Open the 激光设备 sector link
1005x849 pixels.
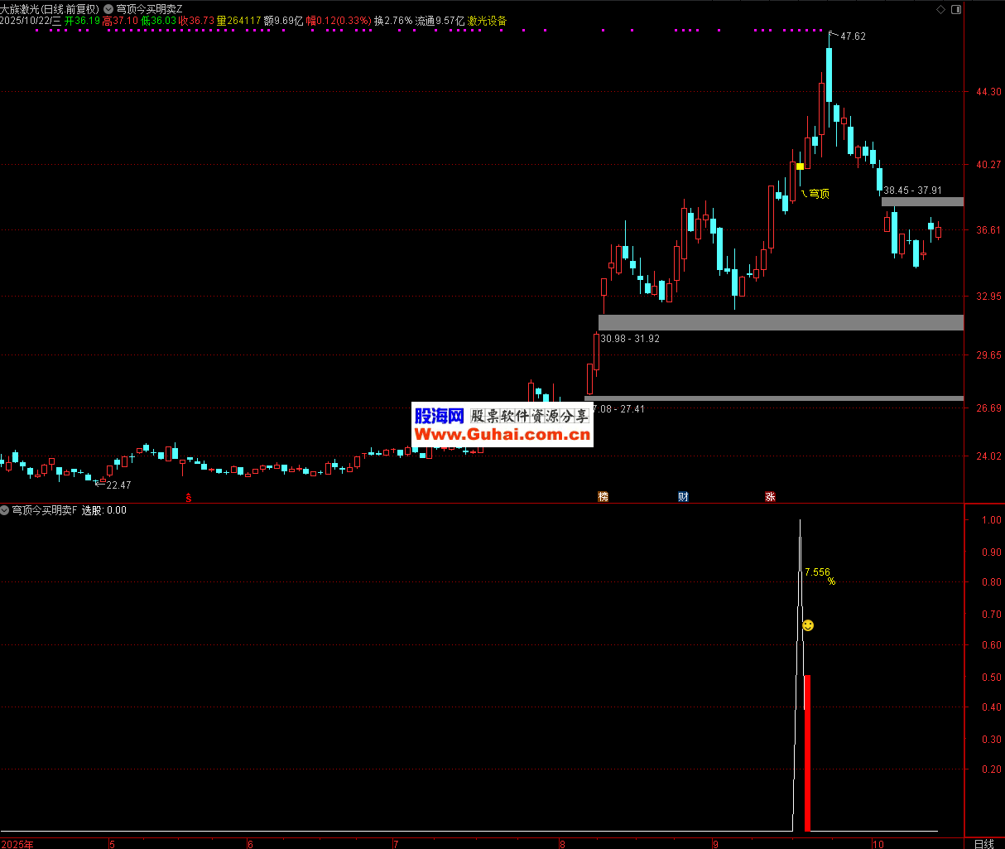point(487,21)
